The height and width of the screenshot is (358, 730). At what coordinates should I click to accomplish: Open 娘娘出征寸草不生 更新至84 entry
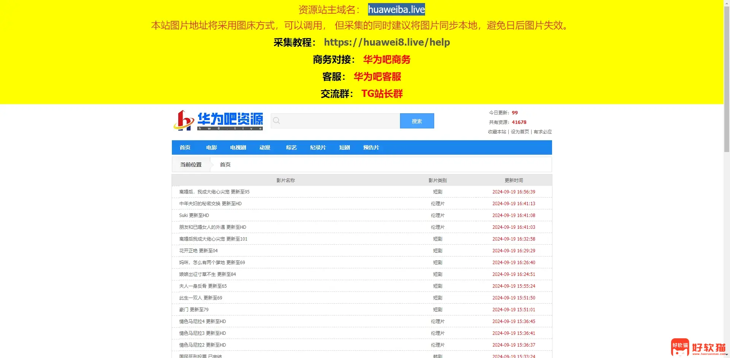point(208,274)
